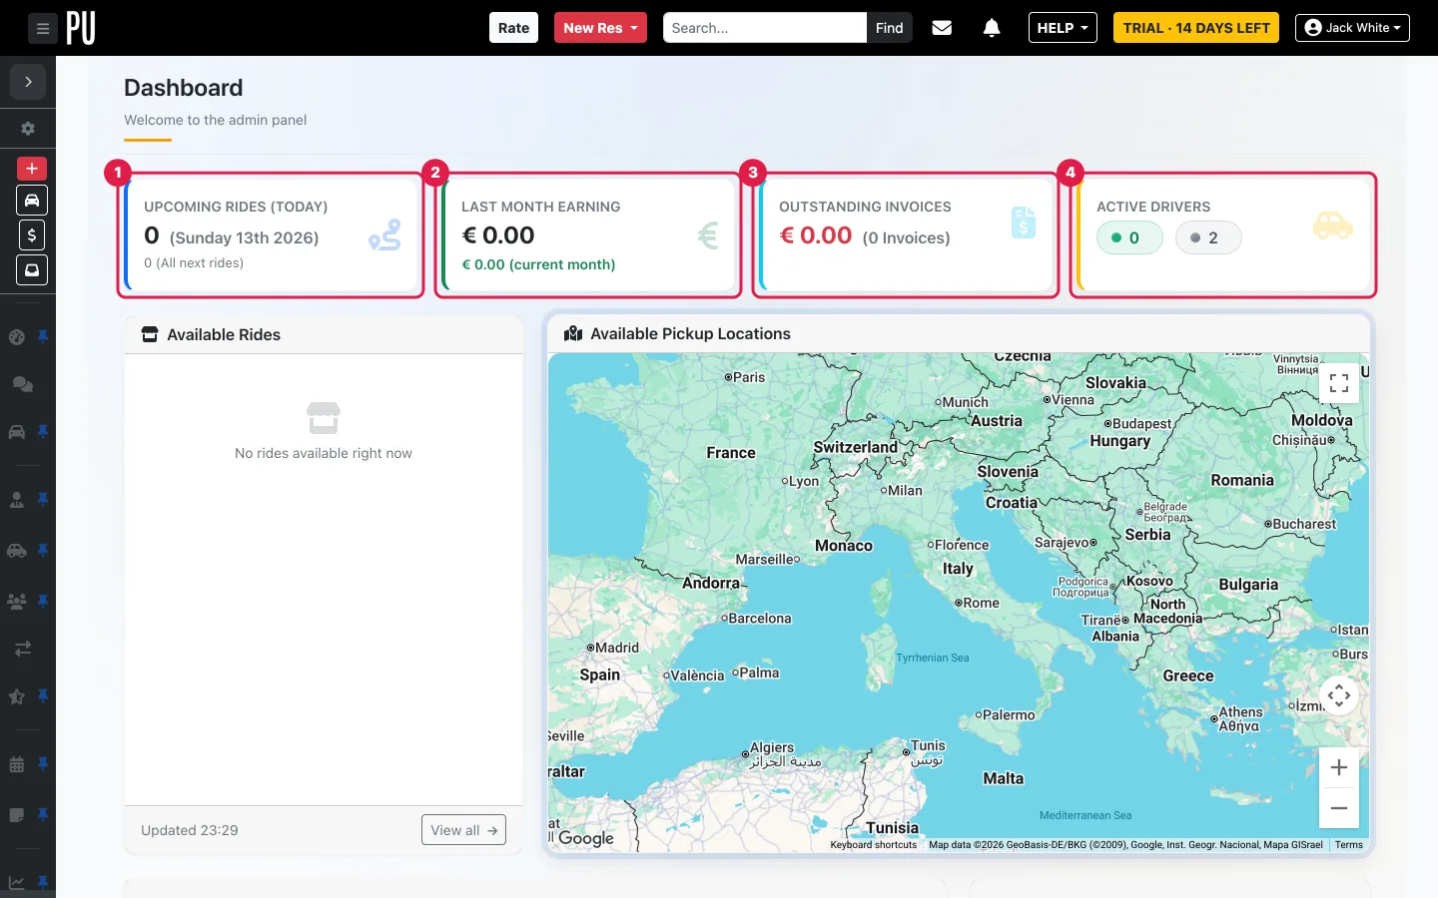Screen dimensions: 1438x898
Task: Expand the sidebar with the chevron arrow
Action: coord(28,82)
